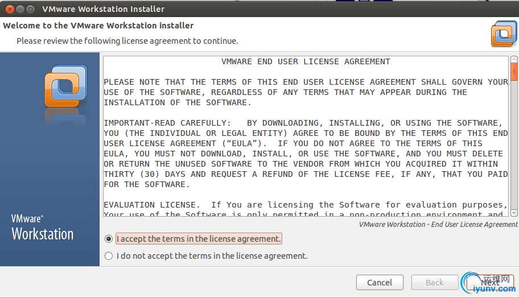Click the license scrollbar down arrow
The height and width of the screenshot is (298, 519).
pos(514,213)
